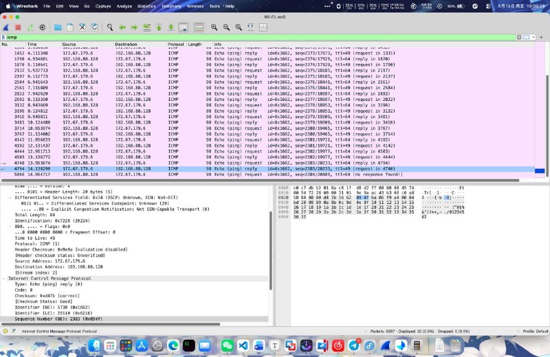Open the Wireless menu

point(195,6)
